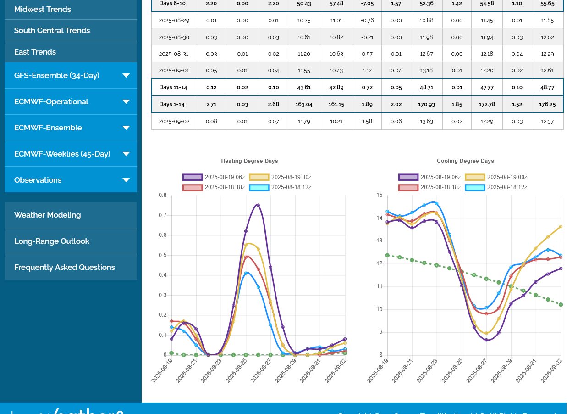Go to East Trends
Image resolution: width=567 pixels, height=414 pixels.
[x=35, y=52]
